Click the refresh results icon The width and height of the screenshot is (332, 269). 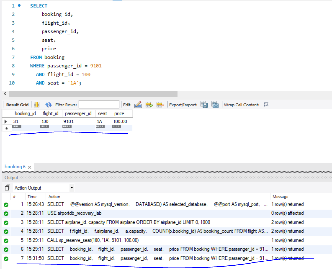(48, 105)
